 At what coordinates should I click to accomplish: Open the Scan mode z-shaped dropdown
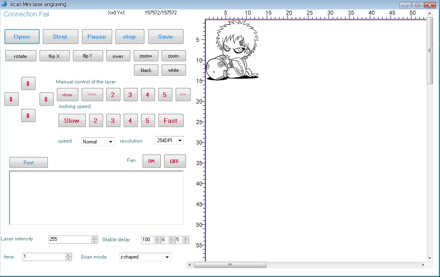coord(145,257)
